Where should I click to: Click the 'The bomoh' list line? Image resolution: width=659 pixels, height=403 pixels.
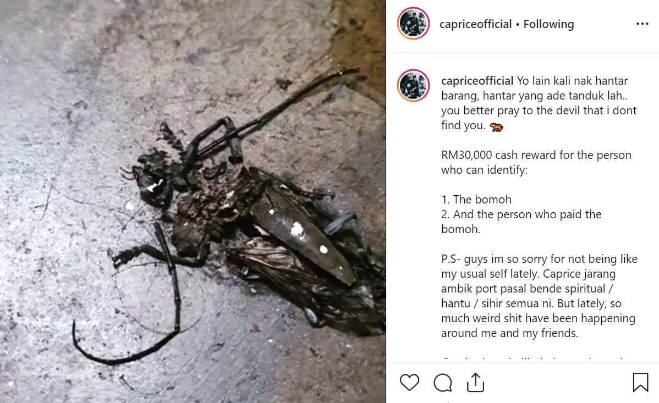[476, 199]
